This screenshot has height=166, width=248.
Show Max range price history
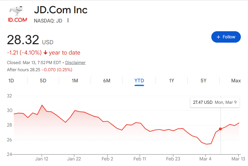(x=236, y=80)
